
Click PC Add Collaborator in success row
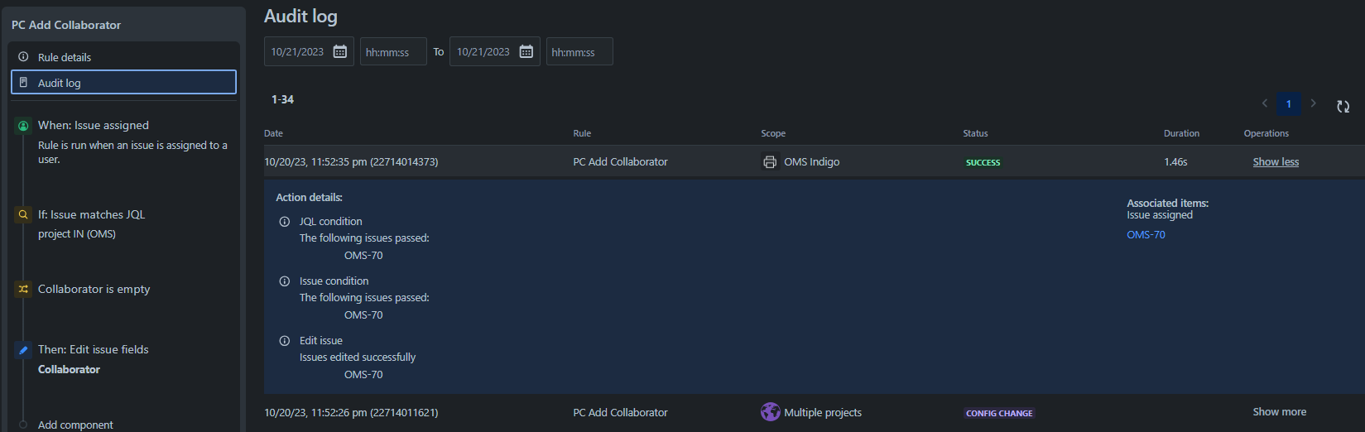pyautogui.click(x=620, y=162)
